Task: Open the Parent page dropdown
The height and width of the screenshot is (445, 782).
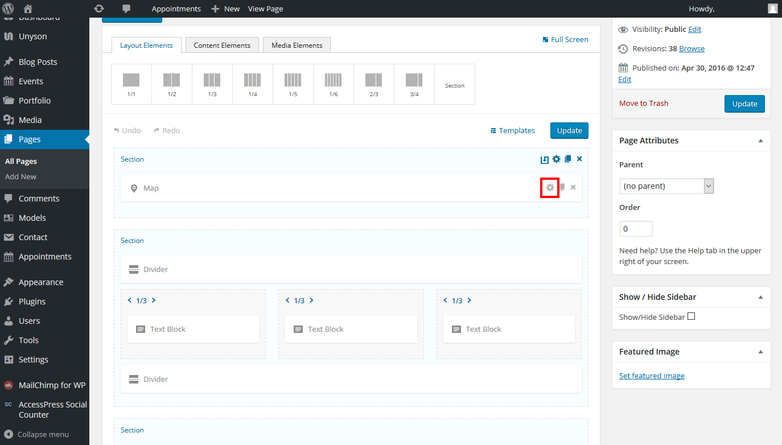Action: (x=666, y=186)
